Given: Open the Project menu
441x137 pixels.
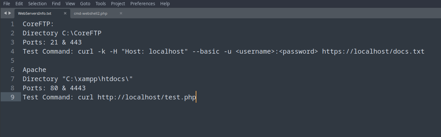Looking at the screenshot, I should coord(118,4).
